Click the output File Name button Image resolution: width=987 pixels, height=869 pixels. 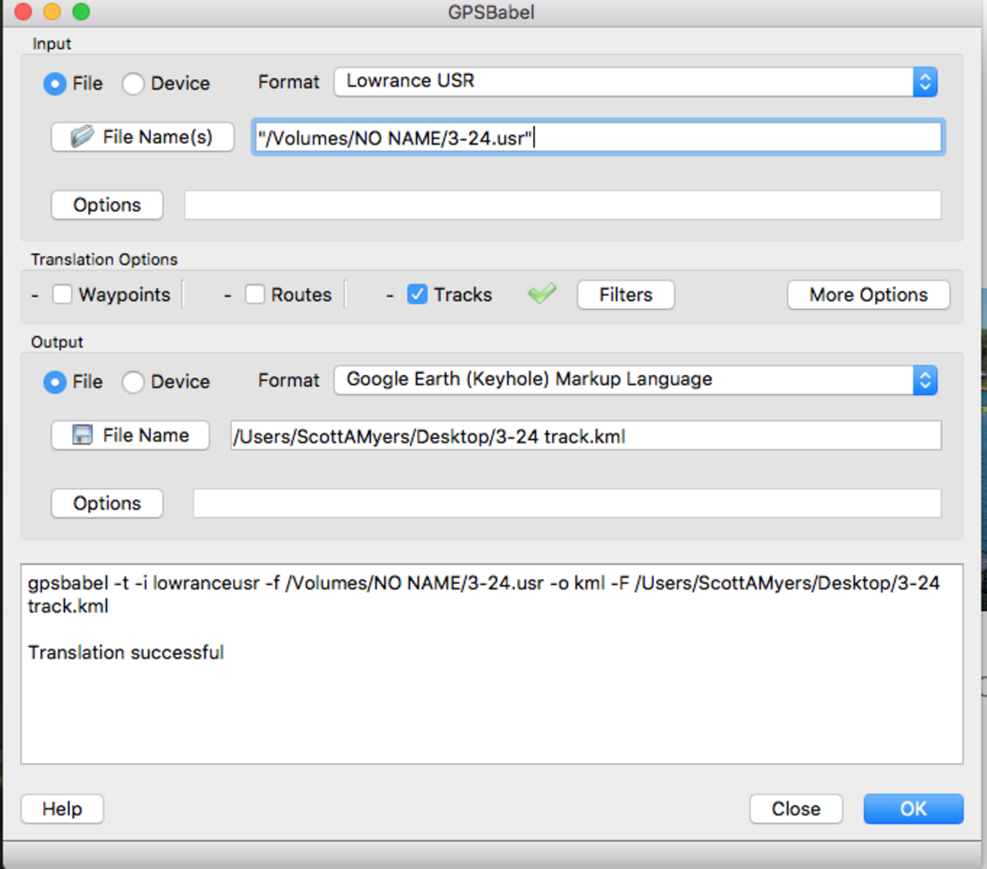pyautogui.click(x=131, y=435)
